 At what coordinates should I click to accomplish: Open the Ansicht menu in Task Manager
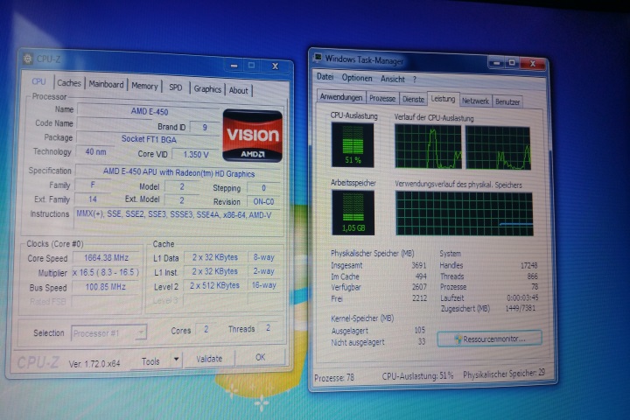pos(393,79)
